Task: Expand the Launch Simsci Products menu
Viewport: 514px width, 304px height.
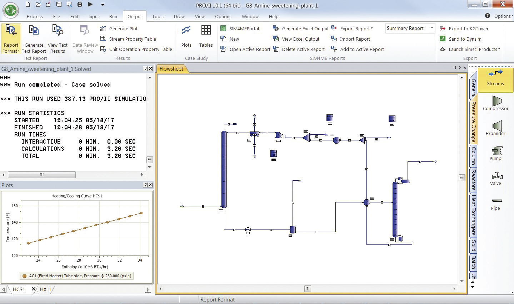Action: pos(475,49)
